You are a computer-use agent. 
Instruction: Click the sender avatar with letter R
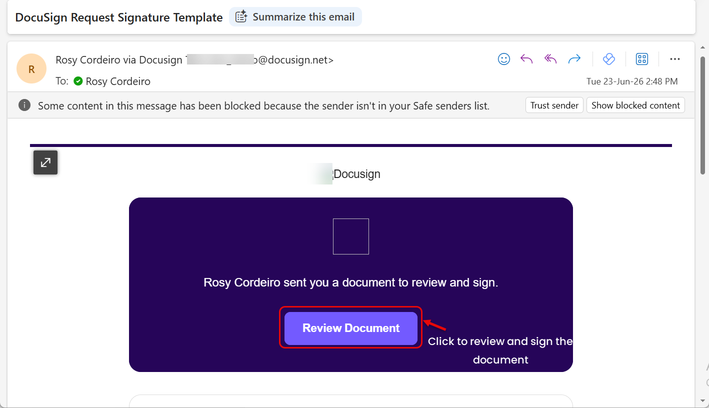[x=31, y=68]
